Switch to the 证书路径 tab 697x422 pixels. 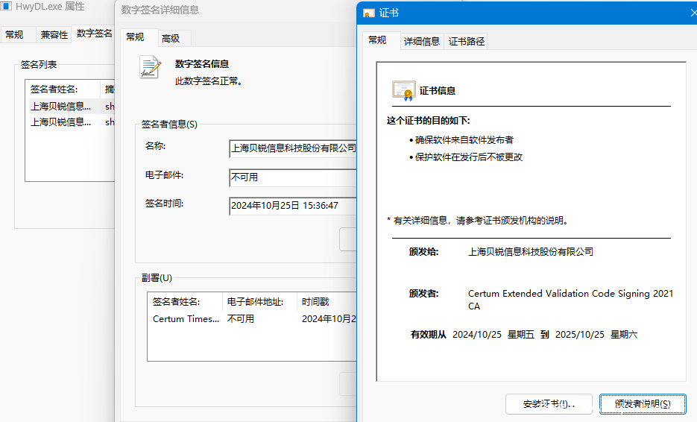(x=467, y=41)
